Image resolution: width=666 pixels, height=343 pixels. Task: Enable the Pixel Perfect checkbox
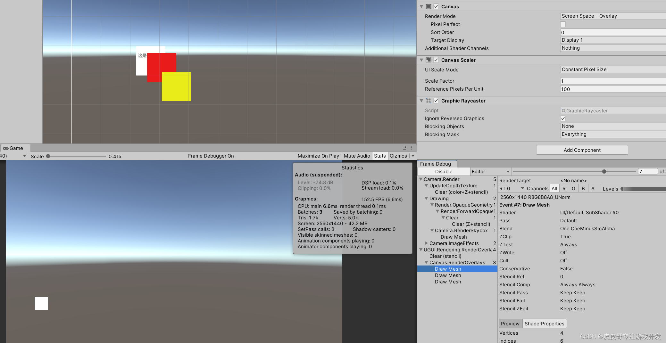tap(563, 24)
